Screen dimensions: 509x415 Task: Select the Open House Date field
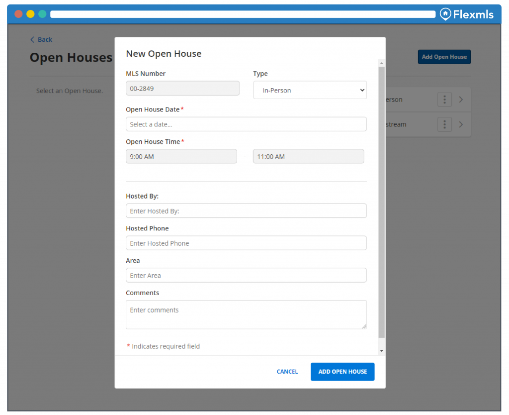click(x=246, y=124)
